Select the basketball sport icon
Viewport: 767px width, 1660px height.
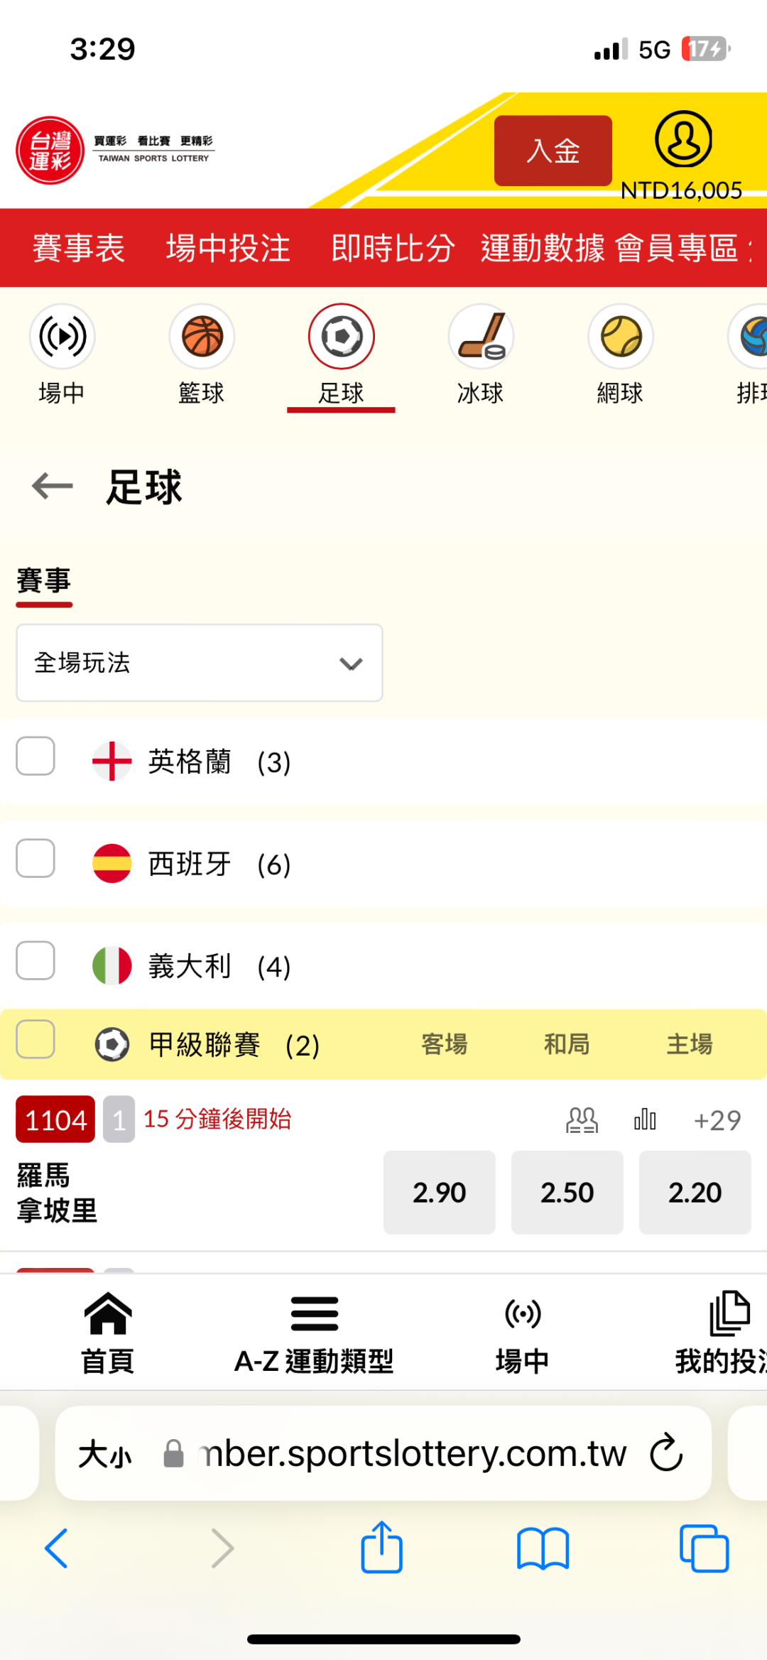point(202,337)
